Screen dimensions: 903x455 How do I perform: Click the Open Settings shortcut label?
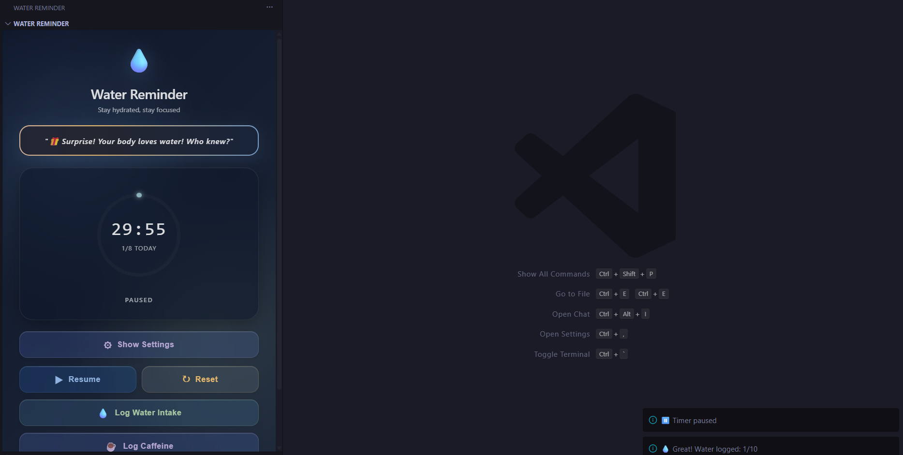click(x=565, y=334)
